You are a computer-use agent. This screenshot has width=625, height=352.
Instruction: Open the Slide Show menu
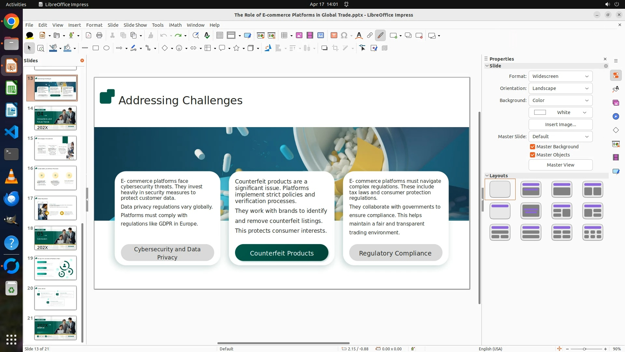[x=135, y=25]
